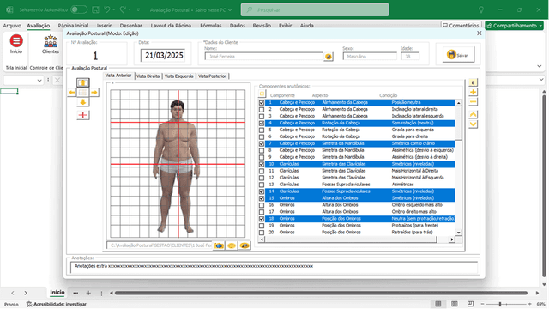The width and height of the screenshot is (549, 309).
Task: Remove a component with the minus button
Action: point(473,102)
